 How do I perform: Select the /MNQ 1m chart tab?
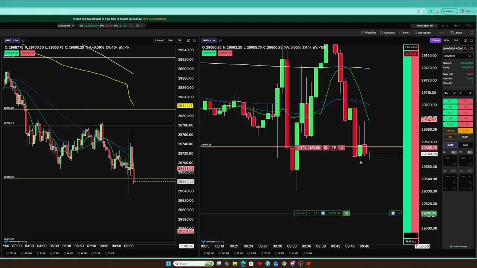click(x=209, y=40)
